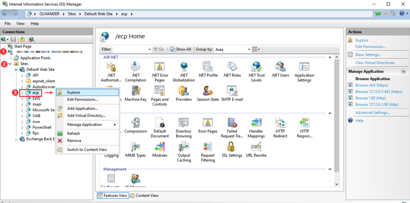Switch to the Content View tab

[144, 195]
